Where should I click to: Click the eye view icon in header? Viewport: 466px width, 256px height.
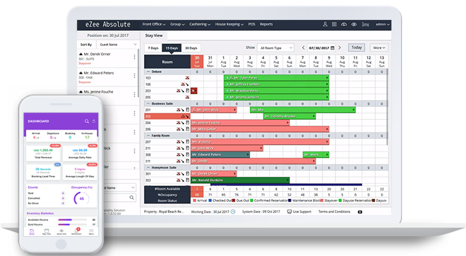(355, 24)
